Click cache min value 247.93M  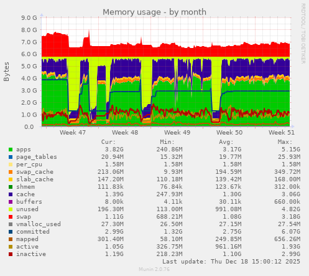[x=169, y=194]
